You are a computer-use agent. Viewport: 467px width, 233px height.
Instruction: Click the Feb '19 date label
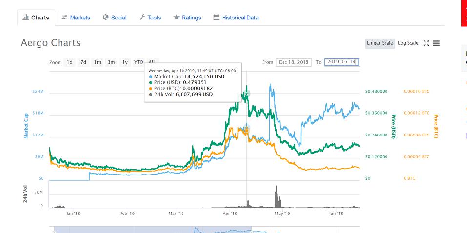pos(127,214)
